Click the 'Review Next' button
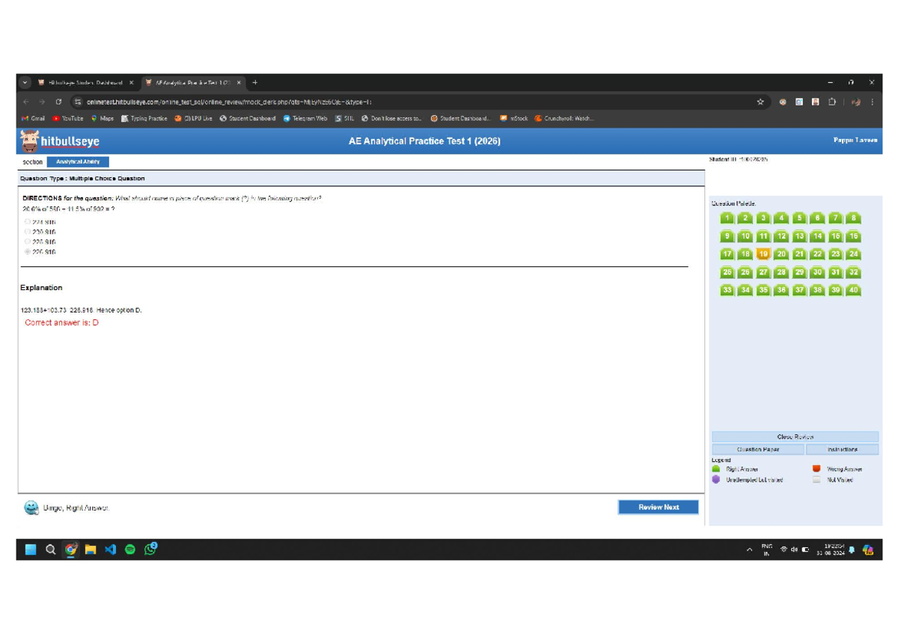Image resolution: width=898 pixels, height=634 pixels. point(658,507)
